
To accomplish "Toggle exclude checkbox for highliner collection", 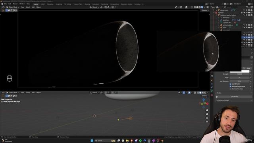I will coord(242,13).
